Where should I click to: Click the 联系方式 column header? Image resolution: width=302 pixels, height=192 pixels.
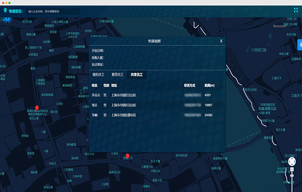(x=190, y=85)
